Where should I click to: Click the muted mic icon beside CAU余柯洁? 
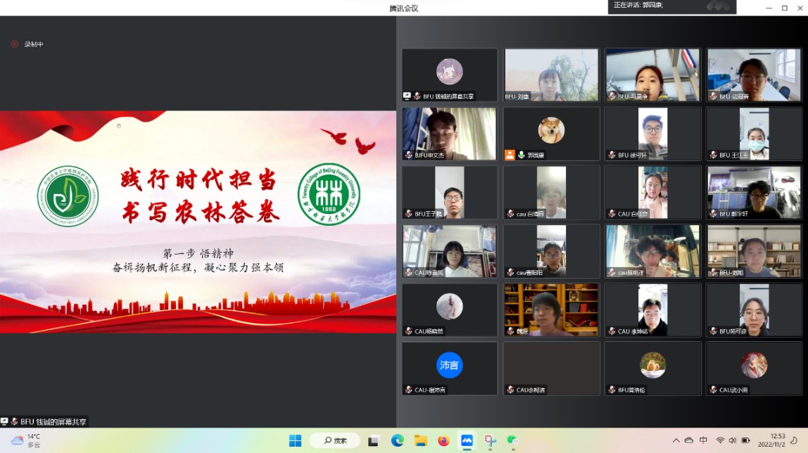[x=510, y=390]
